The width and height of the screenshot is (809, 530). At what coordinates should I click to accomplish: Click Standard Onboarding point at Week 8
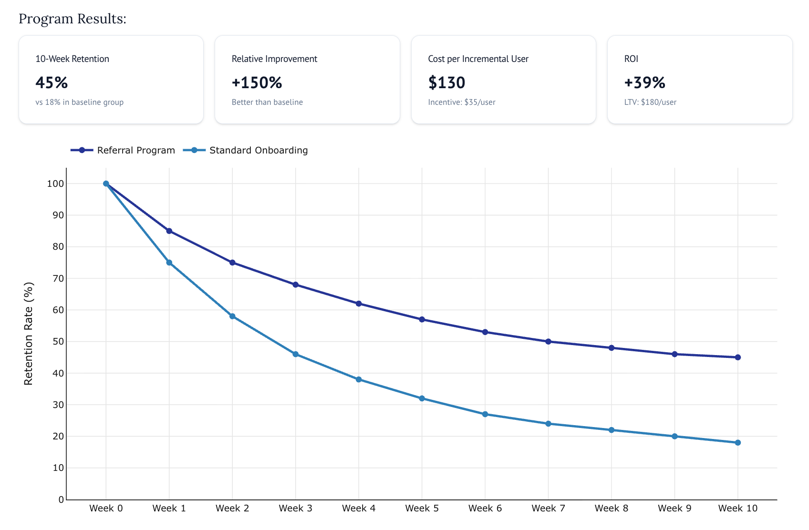click(611, 430)
